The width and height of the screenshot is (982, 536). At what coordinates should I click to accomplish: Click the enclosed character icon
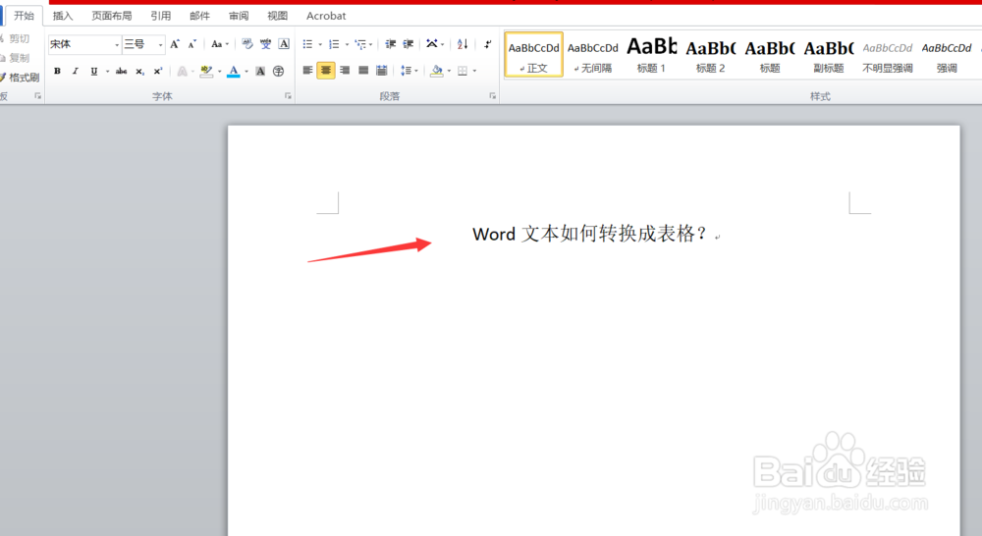pyautogui.click(x=279, y=71)
